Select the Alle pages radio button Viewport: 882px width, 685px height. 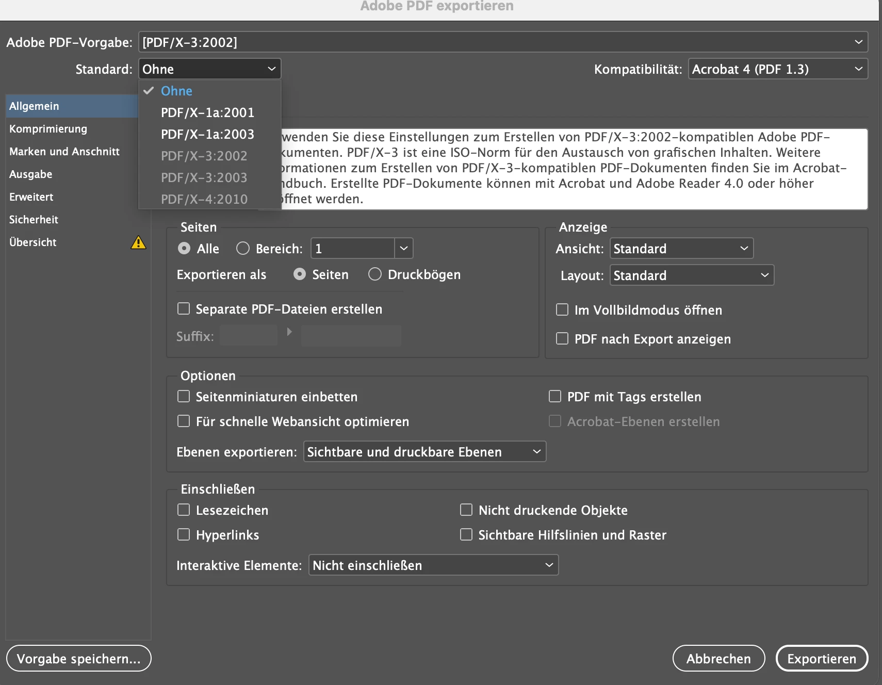click(x=184, y=249)
